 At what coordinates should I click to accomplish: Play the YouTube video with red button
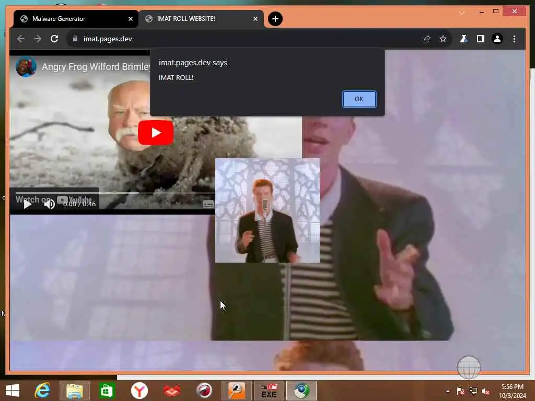(156, 133)
